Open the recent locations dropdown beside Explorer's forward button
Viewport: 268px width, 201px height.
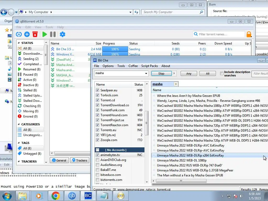click(x=16, y=12)
